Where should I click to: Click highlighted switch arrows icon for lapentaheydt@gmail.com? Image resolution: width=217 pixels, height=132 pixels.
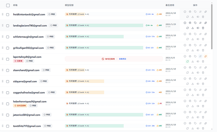200,56
